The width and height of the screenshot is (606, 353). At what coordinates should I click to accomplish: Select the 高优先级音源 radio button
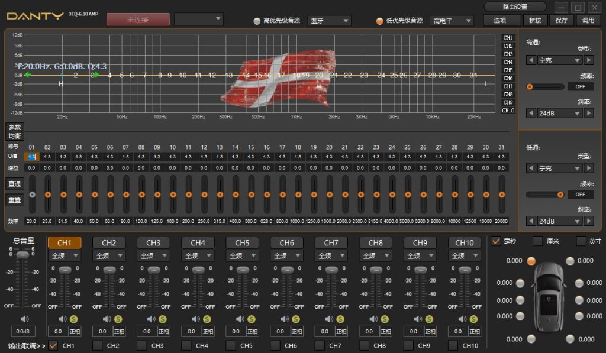pos(257,21)
